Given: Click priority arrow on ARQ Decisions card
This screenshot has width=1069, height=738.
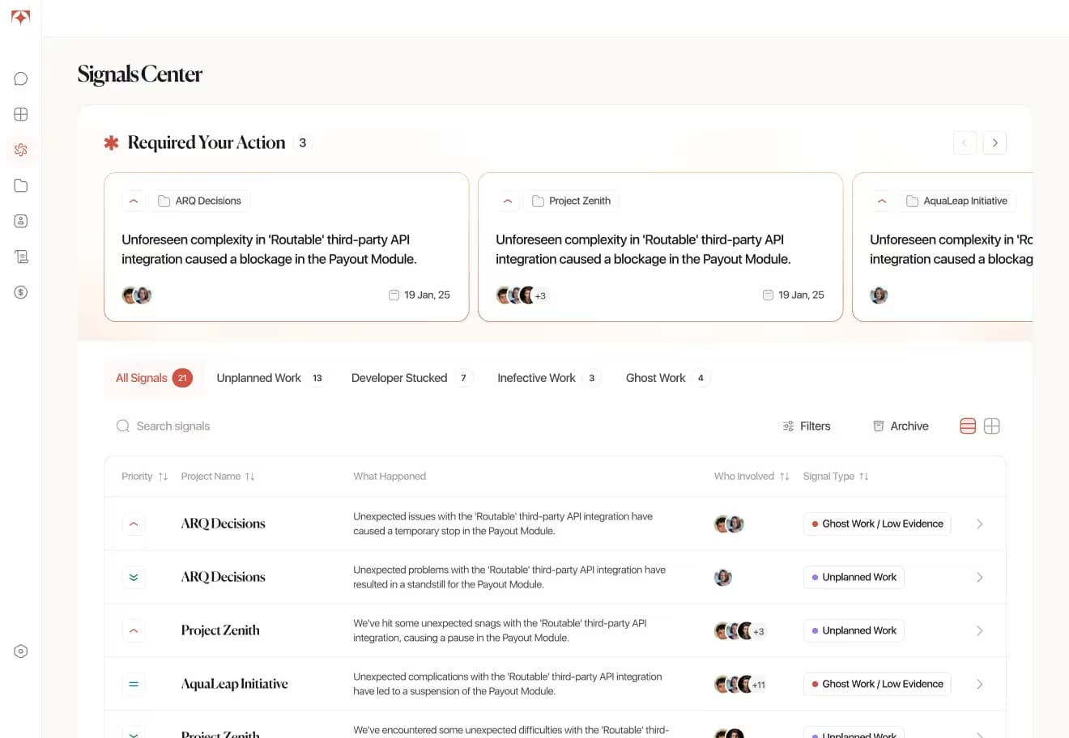Looking at the screenshot, I should (x=134, y=201).
